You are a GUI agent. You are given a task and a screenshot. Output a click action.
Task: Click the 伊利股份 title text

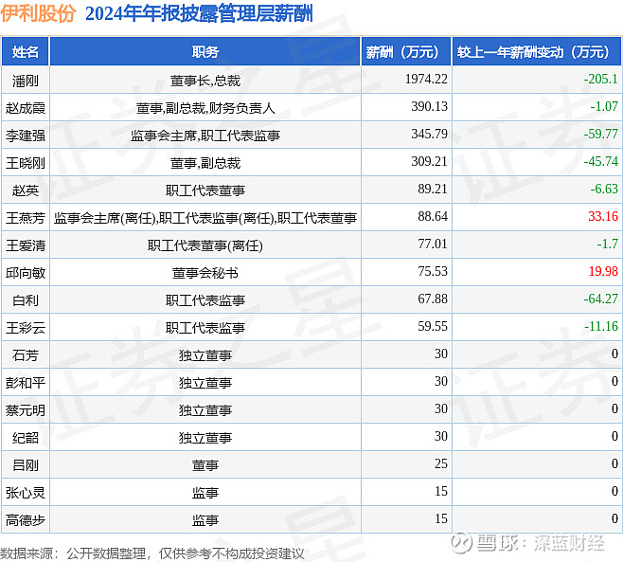click(38, 13)
